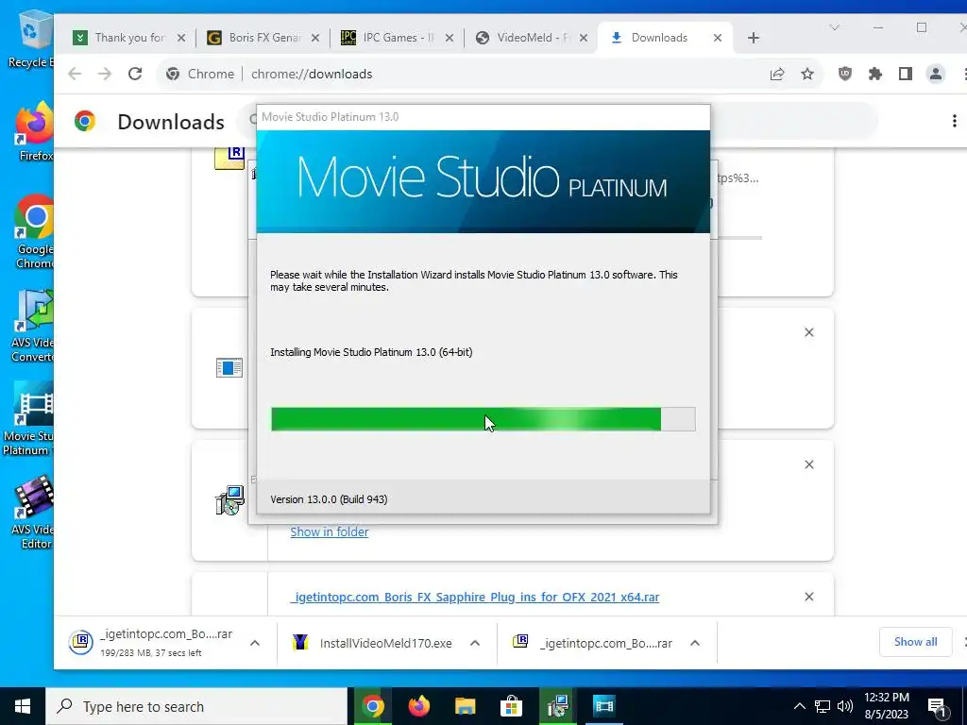This screenshot has height=725, width=967.
Task: Open a new Chrome tab
Action: point(753,38)
